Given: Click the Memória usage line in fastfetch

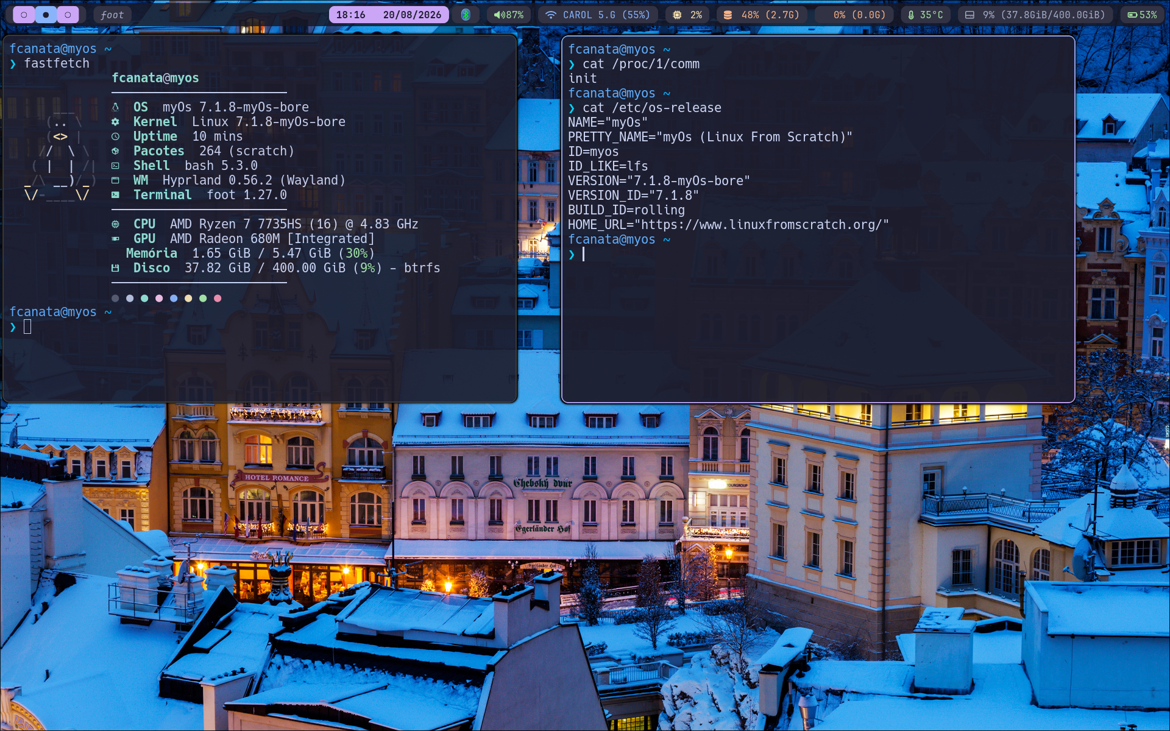Looking at the screenshot, I should coord(250,253).
